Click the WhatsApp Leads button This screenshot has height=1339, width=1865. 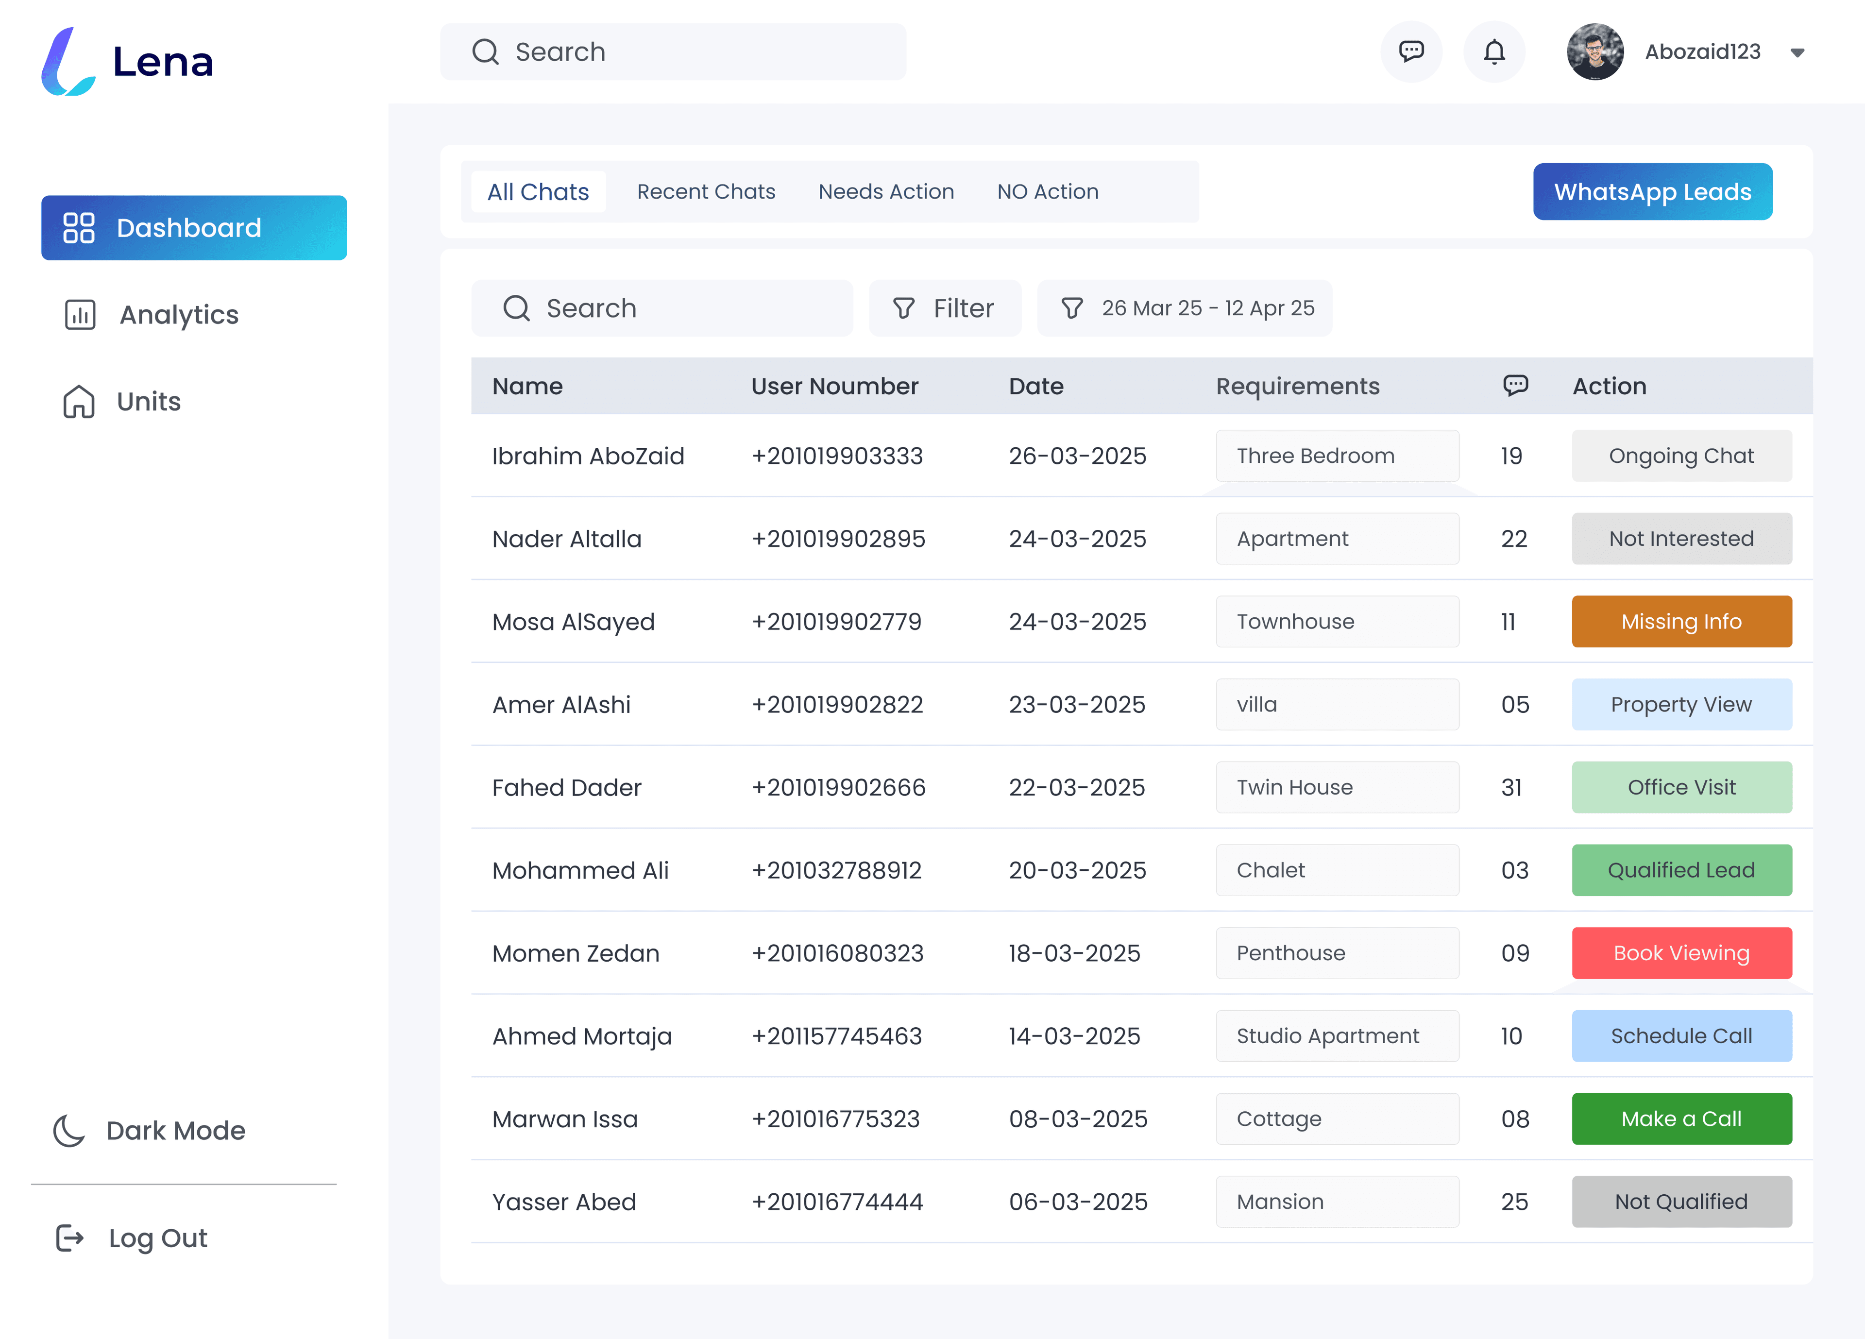point(1653,192)
